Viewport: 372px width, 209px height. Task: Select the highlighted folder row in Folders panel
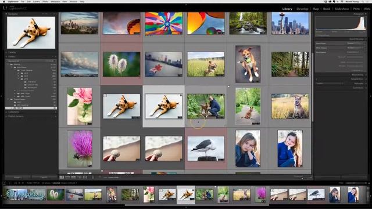pos(31,108)
